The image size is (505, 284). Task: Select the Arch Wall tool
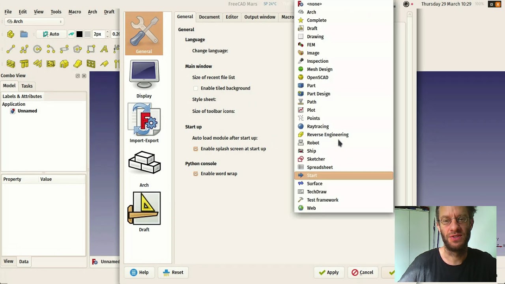pos(11,64)
